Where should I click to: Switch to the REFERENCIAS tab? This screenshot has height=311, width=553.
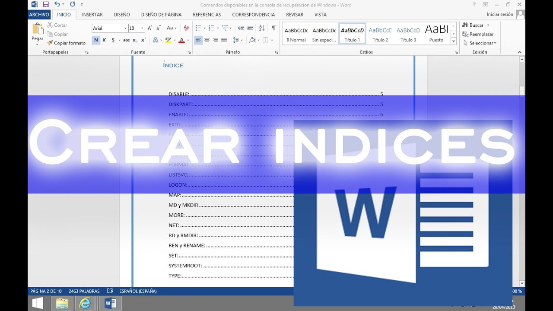pyautogui.click(x=207, y=14)
